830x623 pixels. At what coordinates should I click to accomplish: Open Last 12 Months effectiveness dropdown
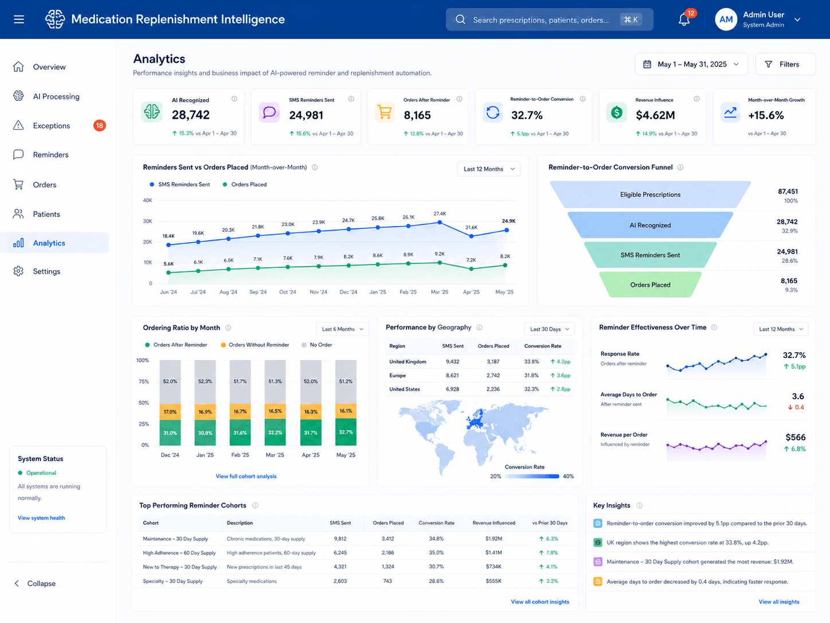coord(781,329)
